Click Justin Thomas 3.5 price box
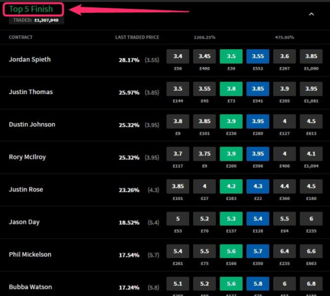This screenshot has width=330, height=296. 178,89
